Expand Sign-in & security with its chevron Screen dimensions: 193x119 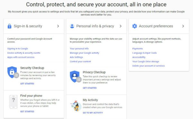[58, 26]
